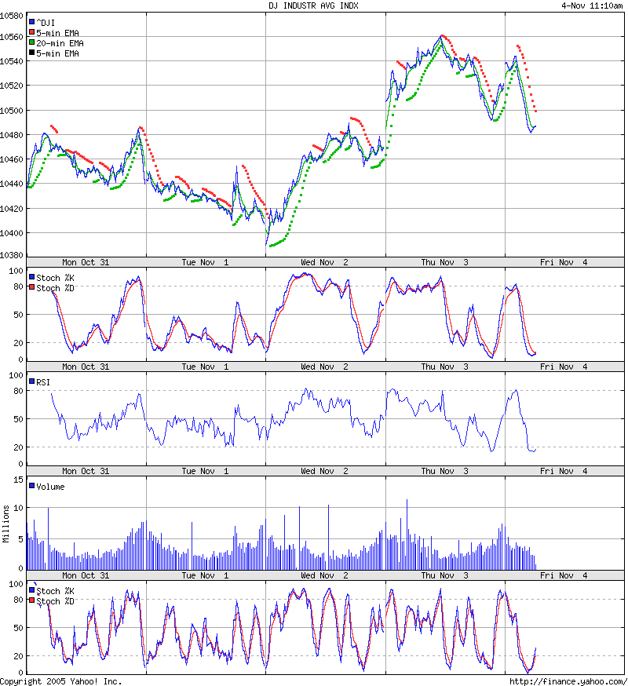The image size is (628, 686).
Task: Click the 10400 price axis label
Action: tap(11, 233)
